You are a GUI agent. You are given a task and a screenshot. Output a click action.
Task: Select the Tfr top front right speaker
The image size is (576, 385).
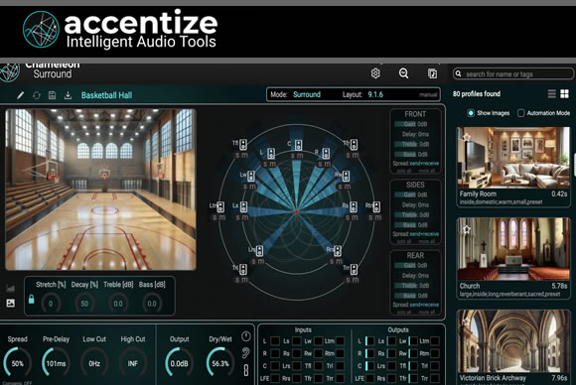[x=354, y=144]
